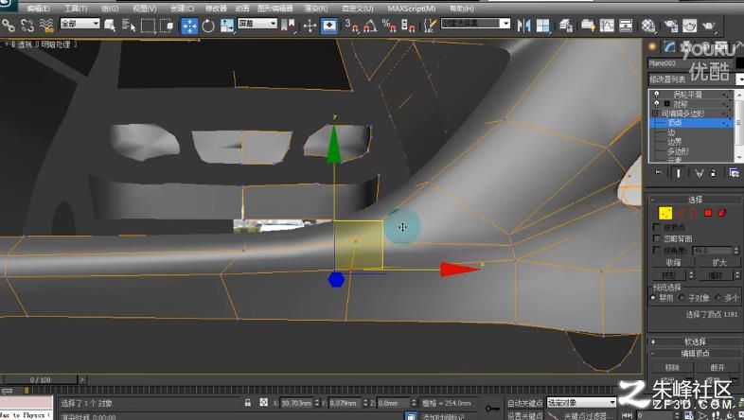Enable the 按顶点 (By Vertex) checkbox
The width and height of the screenshot is (744, 420).
[x=657, y=228]
